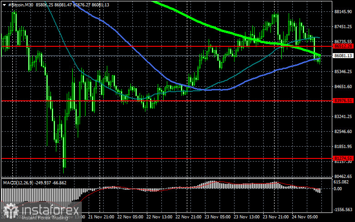355x222 pixels.
Task: Click the 24 Nov 05:00 time label
Action: pyautogui.click(x=305, y=217)
